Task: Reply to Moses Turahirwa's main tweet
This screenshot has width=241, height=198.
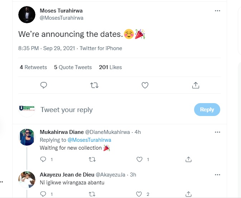Action: [x=44, y=85]
